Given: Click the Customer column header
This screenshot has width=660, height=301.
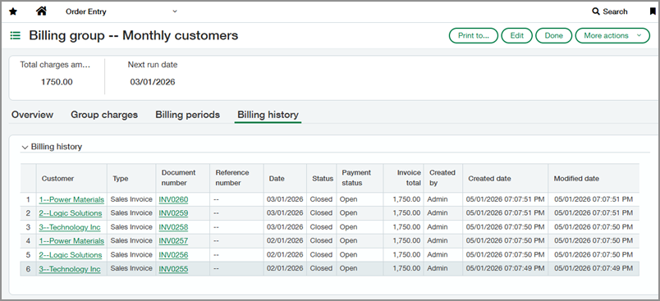Looking at the screenshot, I should [x=71, y=178].
